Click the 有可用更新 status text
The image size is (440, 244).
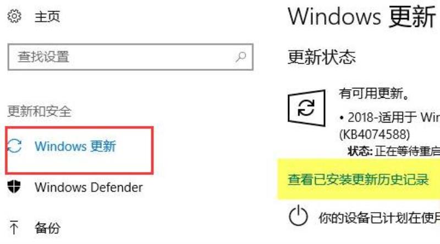point(374,93)
